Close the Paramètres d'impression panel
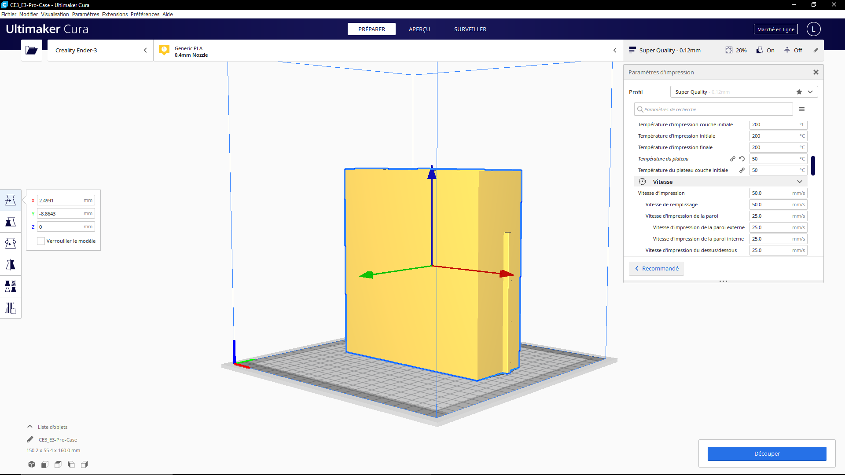The width and height of the screenshot is (845, 475). coord(816,72)
